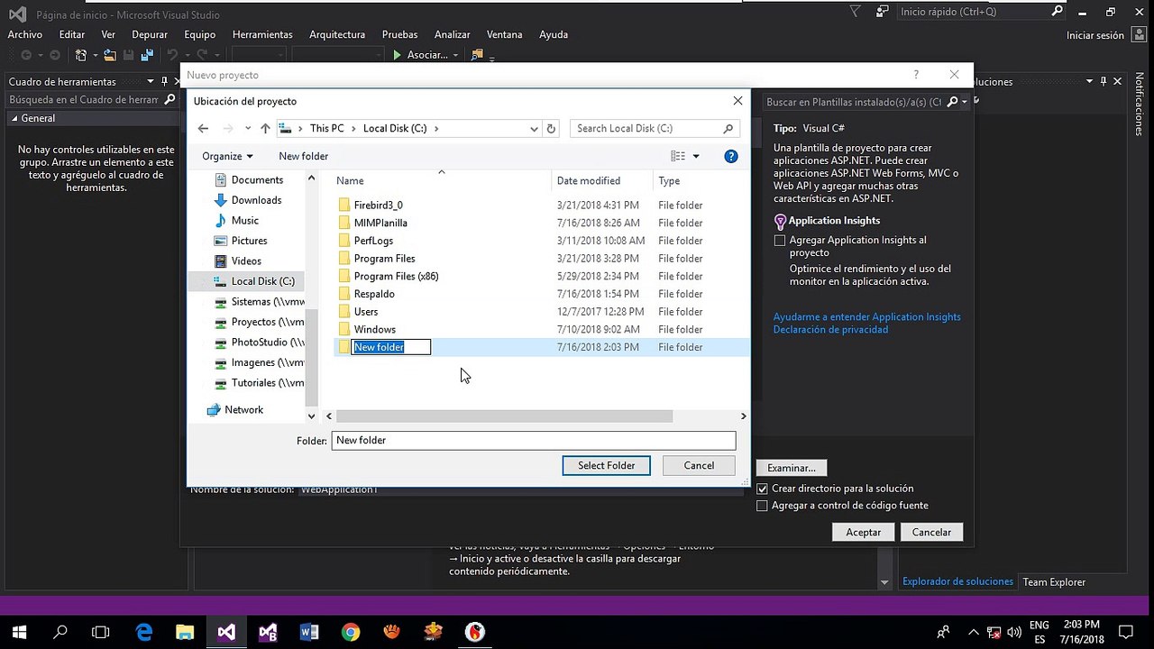Viewport: 1154px width, 649px height.
Task: Expand the This PC breadcrumb chevron
Action: click(x=353, y=129)
